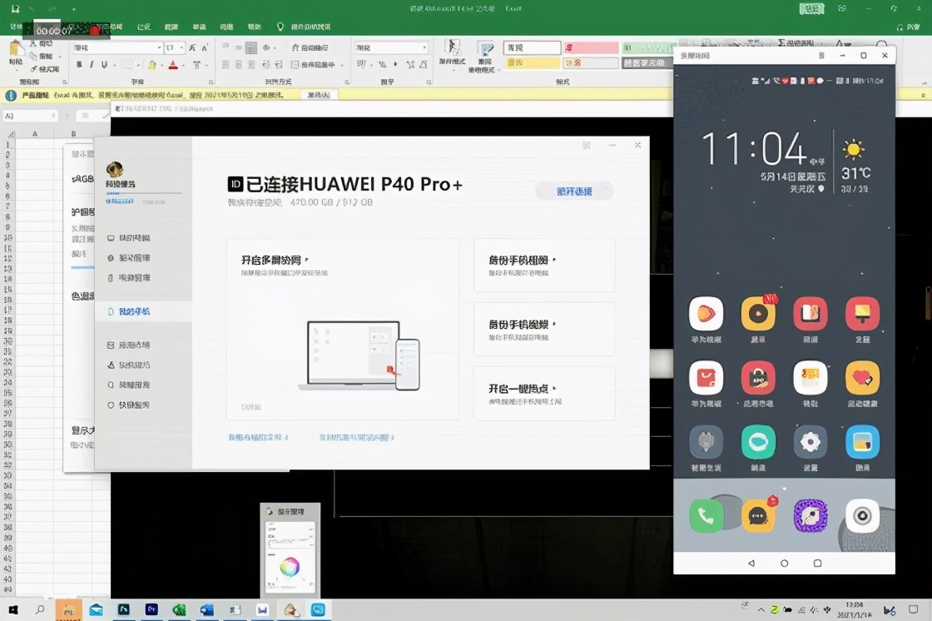Click the Premiere Pro icon in taskbar
This screenshot has height=621, width=932.
pos(151,609)
